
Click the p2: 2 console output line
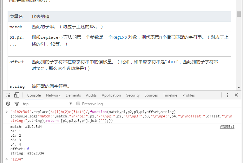[16, 135]
